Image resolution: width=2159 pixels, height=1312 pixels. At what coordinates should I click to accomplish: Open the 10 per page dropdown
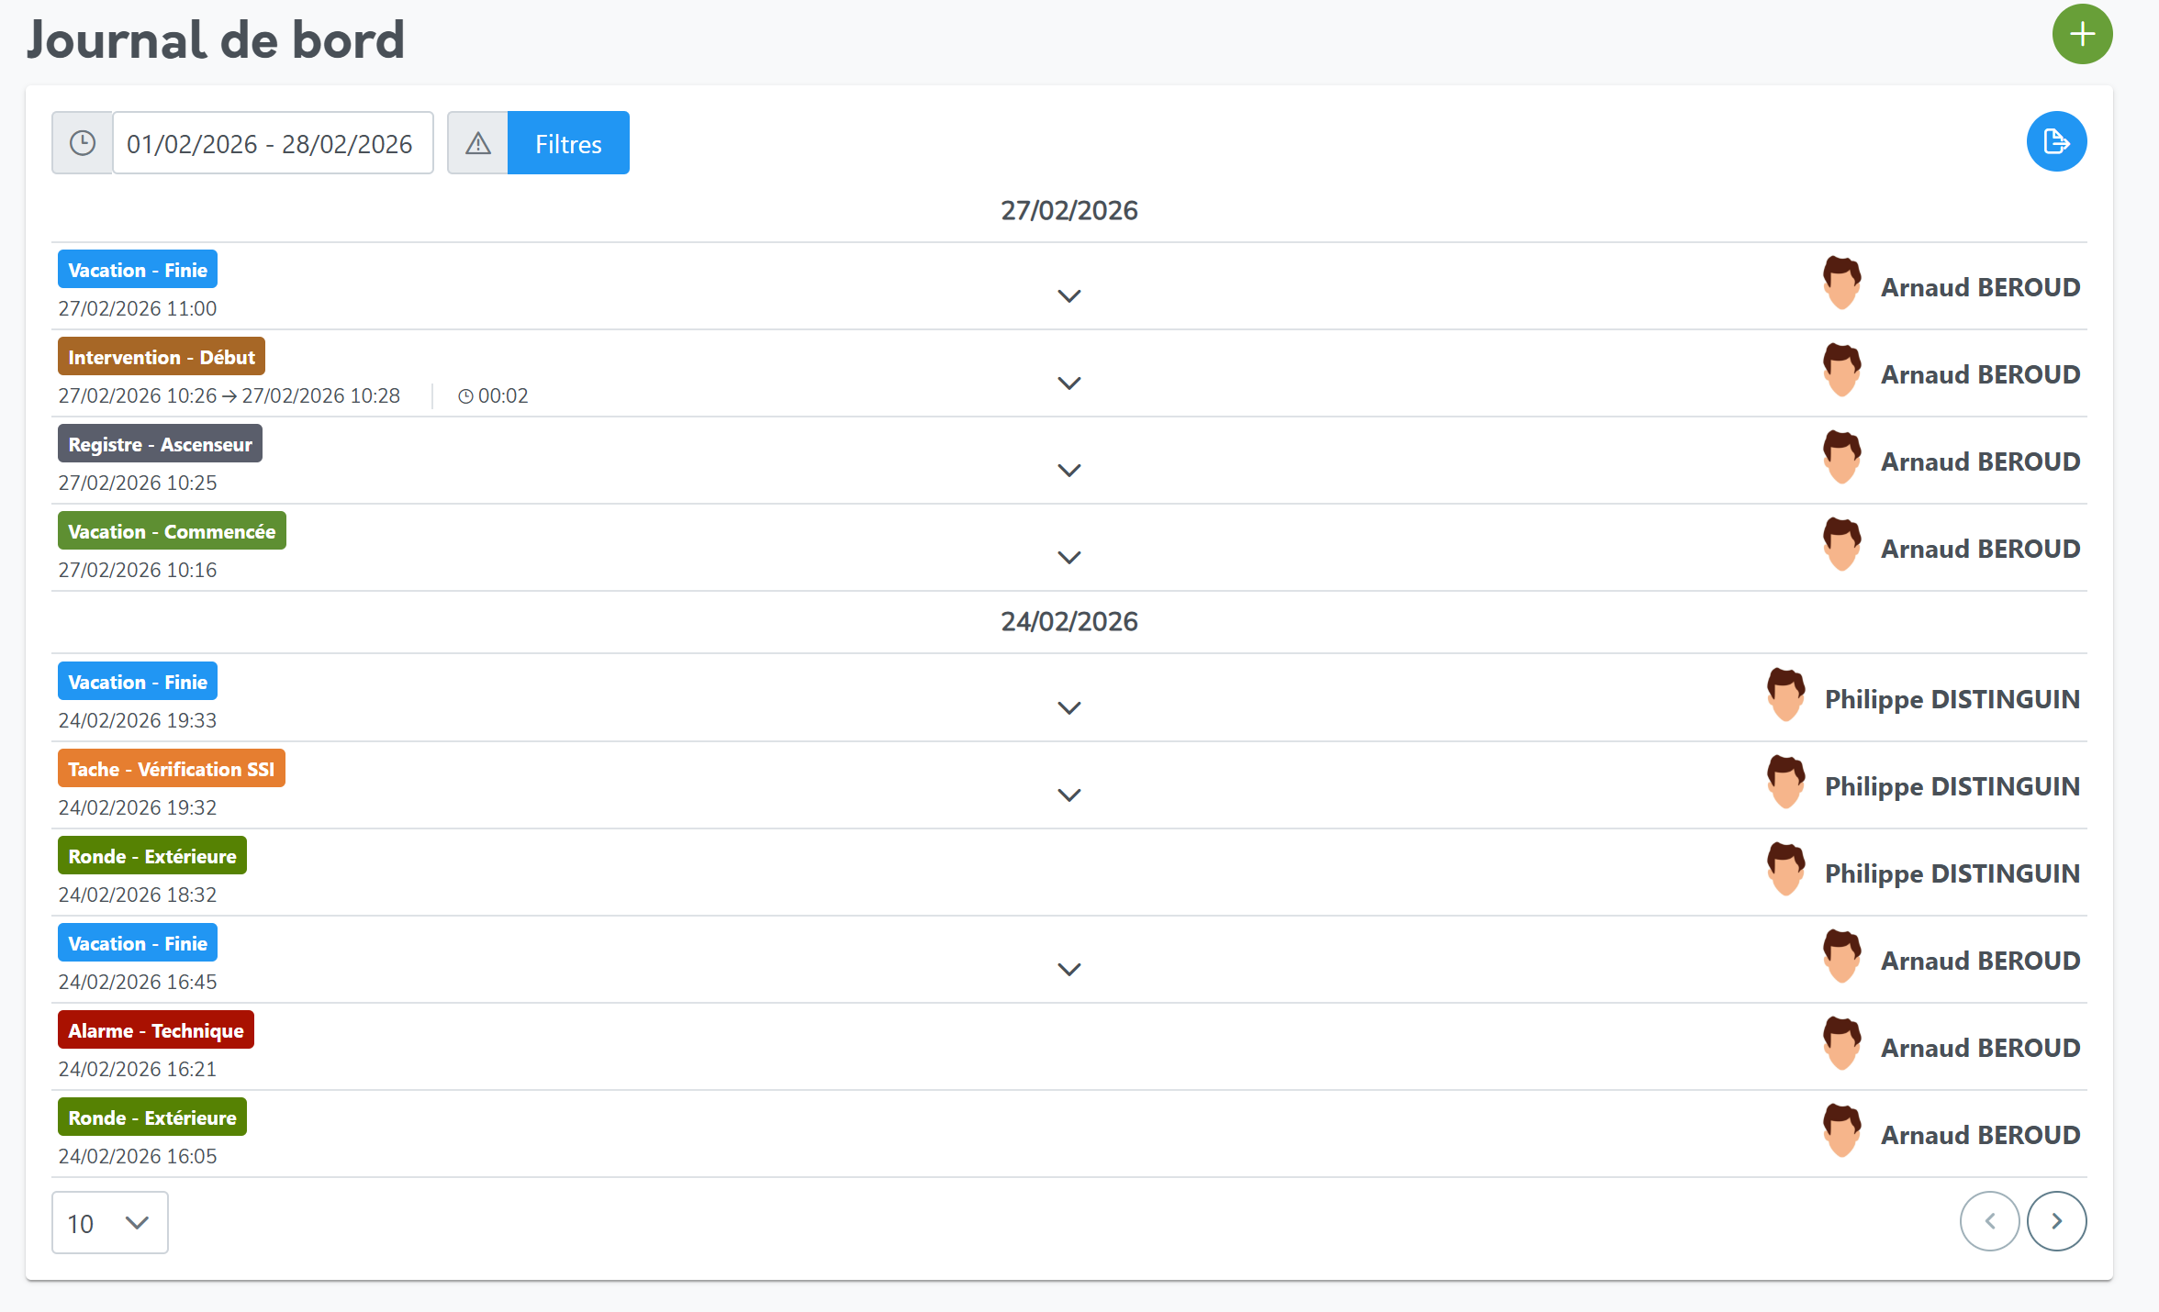click(x=109, y=1223)
